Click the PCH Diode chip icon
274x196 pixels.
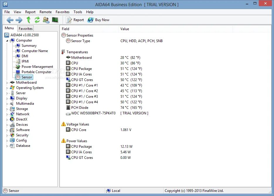click(68, 108)
